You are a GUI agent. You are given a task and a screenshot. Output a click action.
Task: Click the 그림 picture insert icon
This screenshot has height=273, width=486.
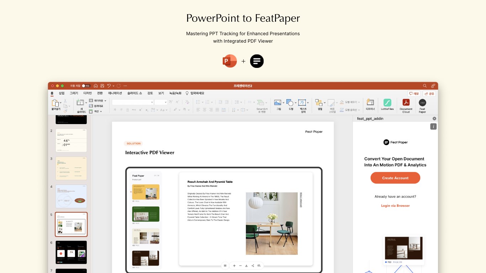tap(278, 102)
